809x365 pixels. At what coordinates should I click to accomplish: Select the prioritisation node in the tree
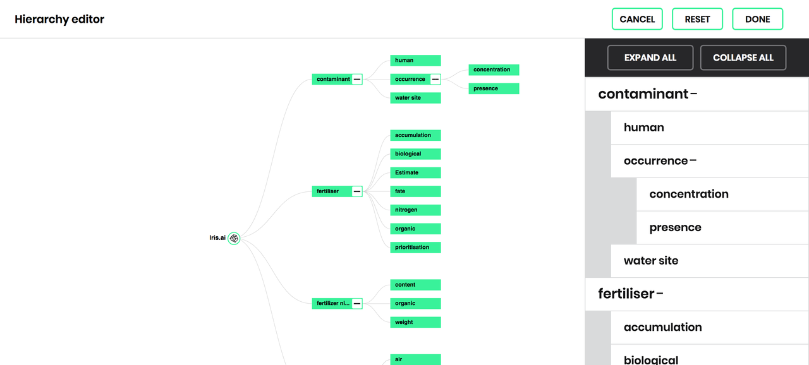tap(415, 248)
